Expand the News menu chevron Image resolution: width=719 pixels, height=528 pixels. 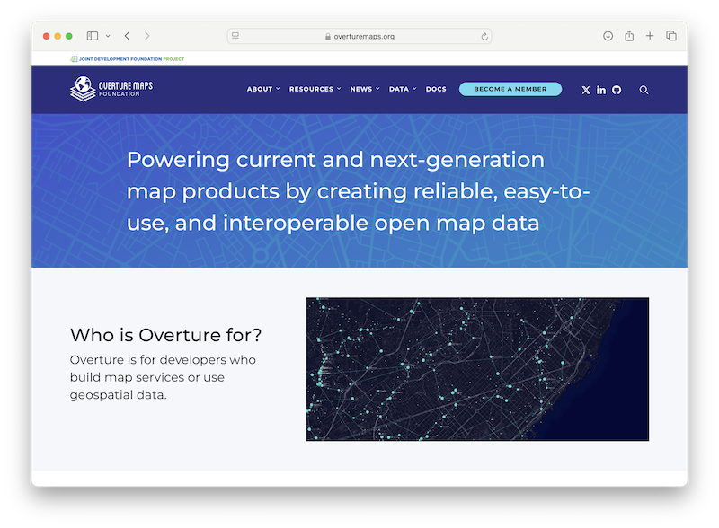tap(377, 89)
